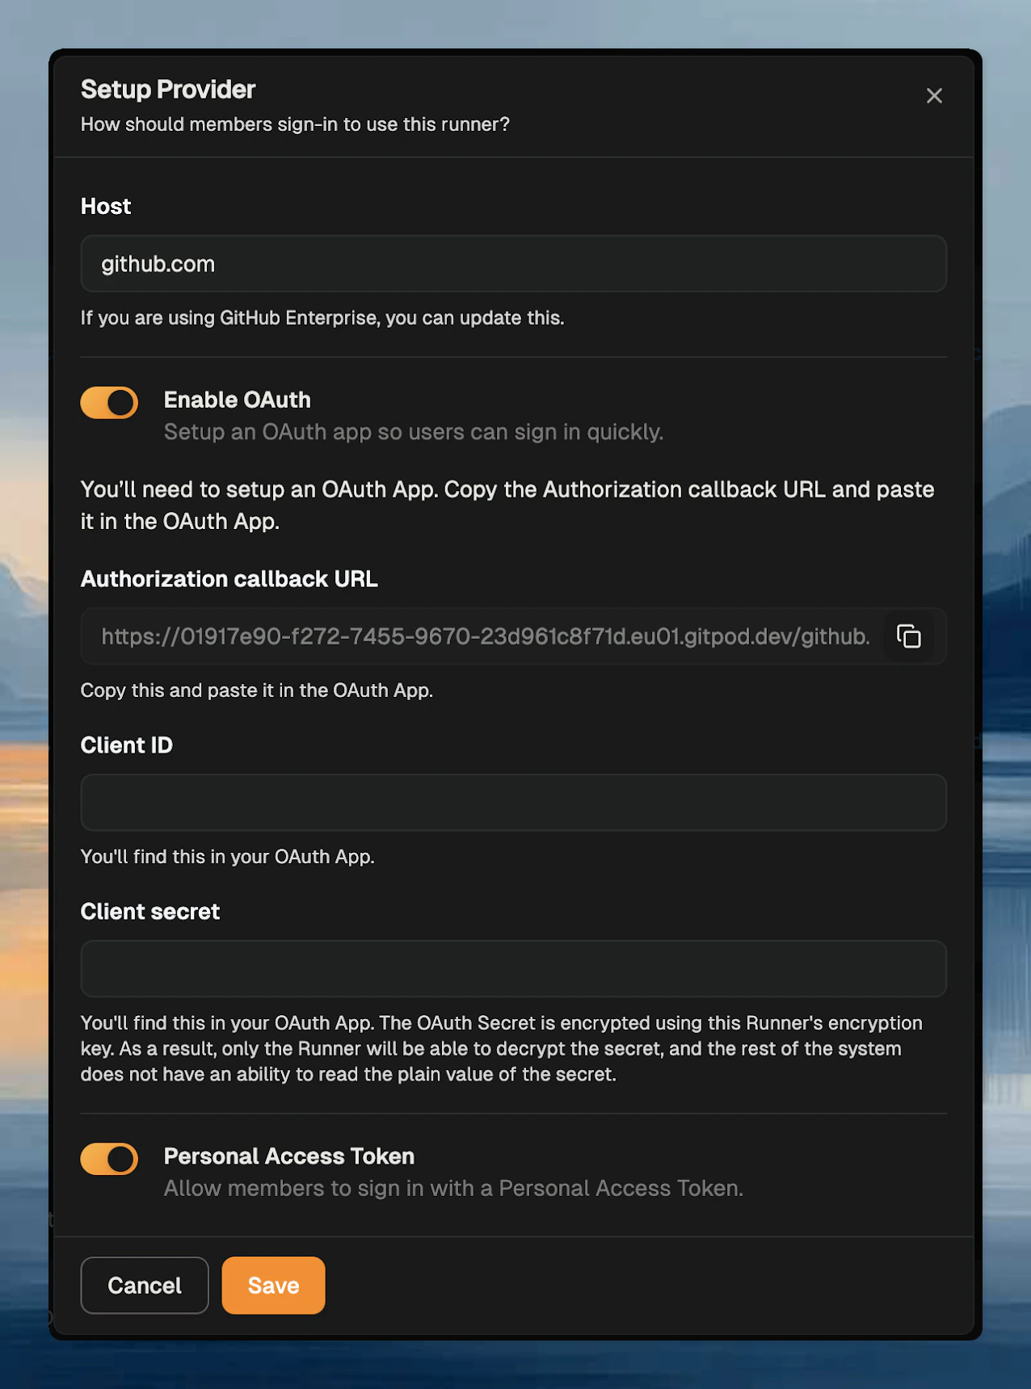Viewport: 1031px width, 1389px height.
Task: Click the 'Client secret' label
Action: 150,912
